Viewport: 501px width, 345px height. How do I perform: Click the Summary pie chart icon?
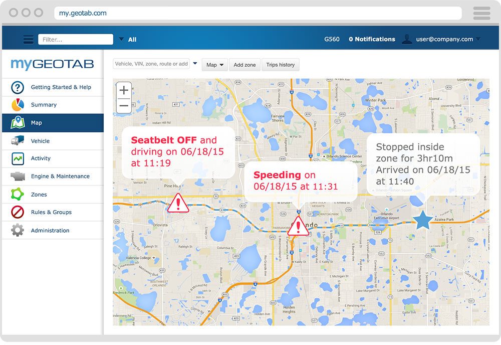pos(18,105)
